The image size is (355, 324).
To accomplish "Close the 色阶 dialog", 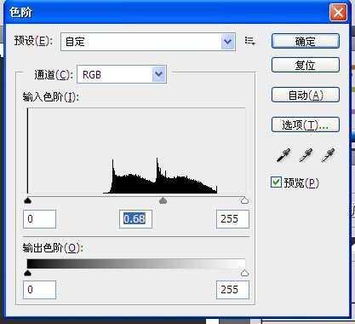I will pyautogui.click(x=338, y=13).
